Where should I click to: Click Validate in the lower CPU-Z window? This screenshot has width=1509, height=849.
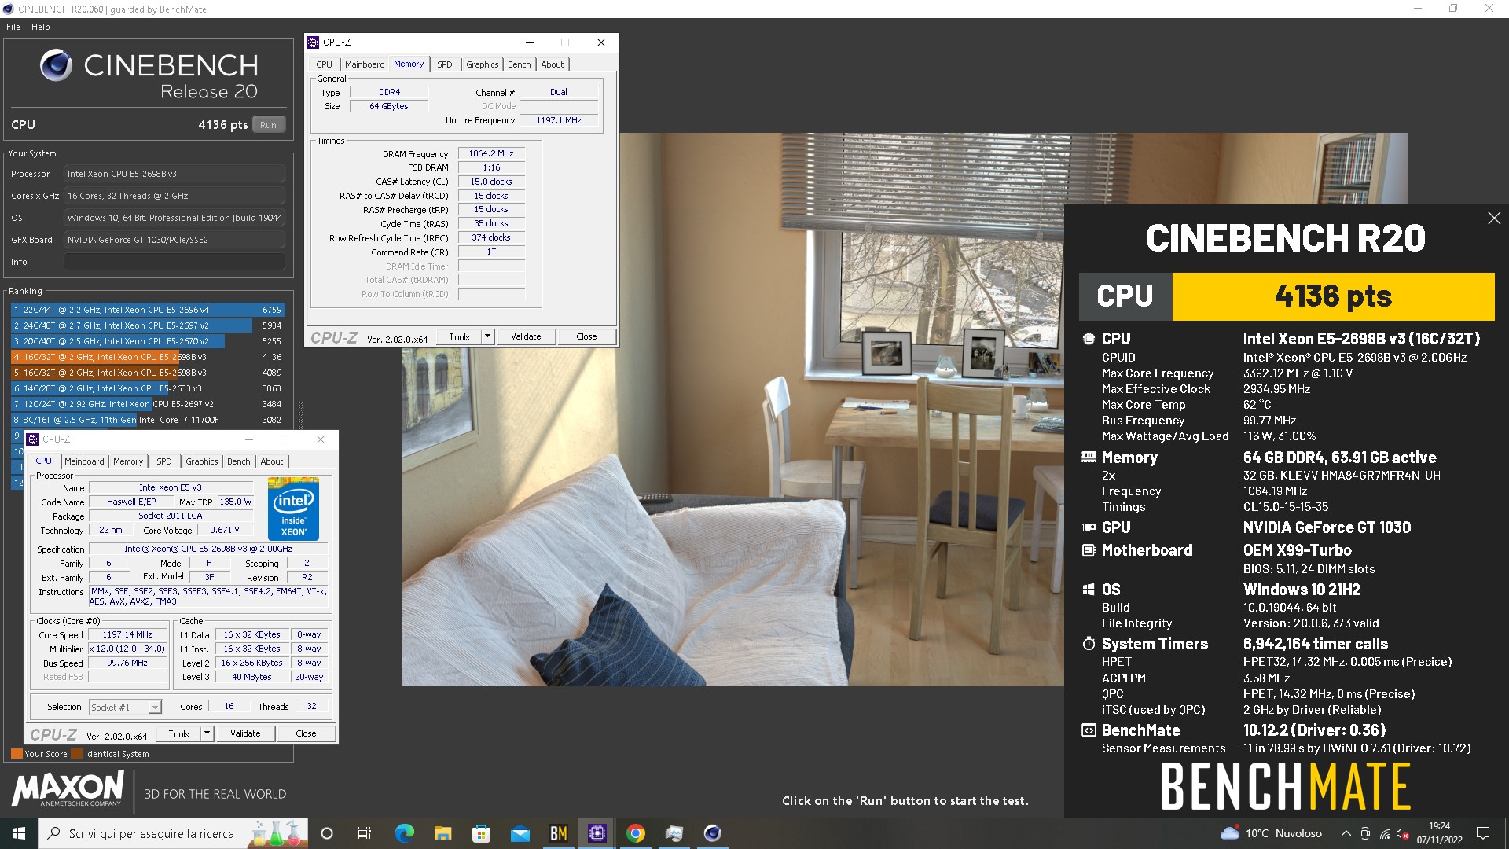[x=245, y=733]
